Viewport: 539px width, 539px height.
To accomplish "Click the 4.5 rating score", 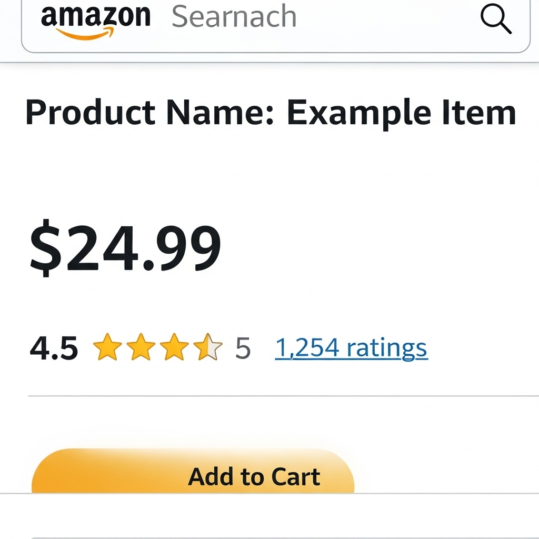I will (54, 348).
